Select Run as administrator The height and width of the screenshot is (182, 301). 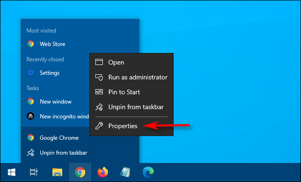point(132,77)
